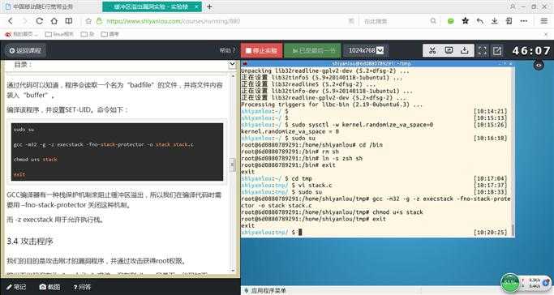Take a screenshot with 截图 button
The height and width of the screenshot is (295, 554).
point(49,287)
